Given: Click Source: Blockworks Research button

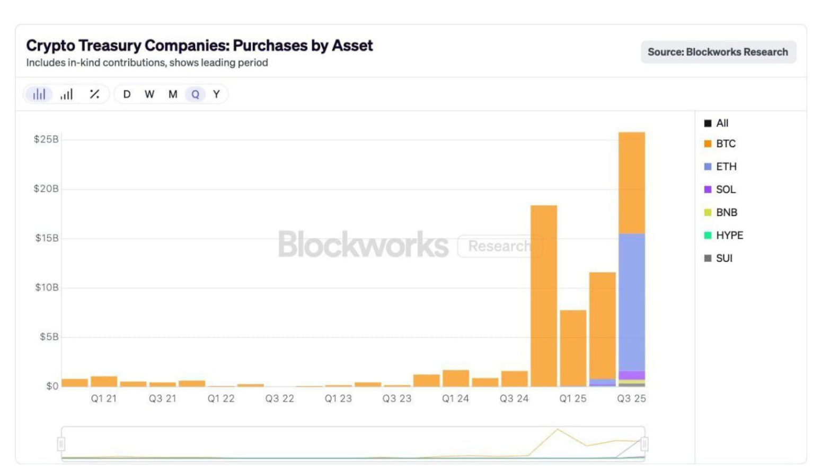Looking at the screenshot, I should 718,52.
